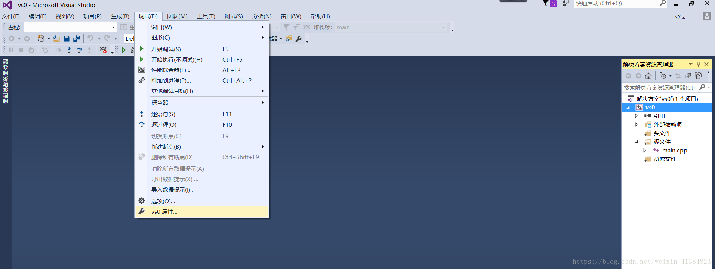This screenshot has height=269, width=715.
Task: Click the breakpoints toolbar icon with red circle
Action: [x=103, y=50]
